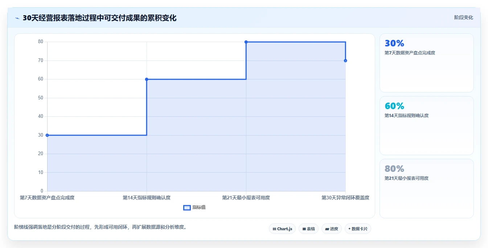Click the chart icon beside the title
This screenshot has width=488, height=248.
(x=17, y=18)
